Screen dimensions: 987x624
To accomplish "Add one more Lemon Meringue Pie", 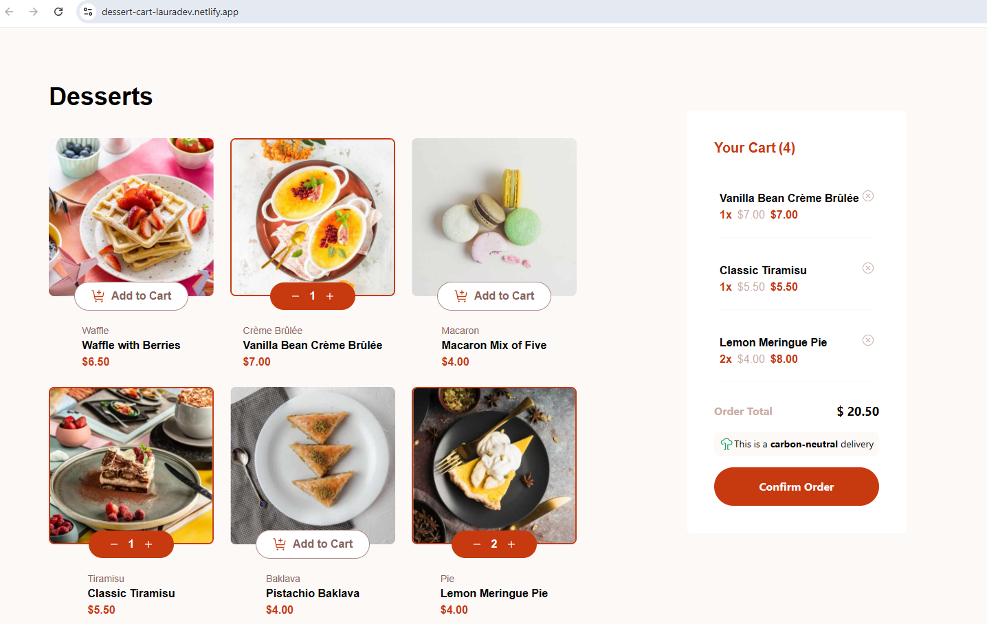I will click(x=511, y=544).
